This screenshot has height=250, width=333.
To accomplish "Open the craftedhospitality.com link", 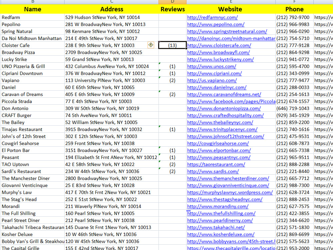I will (x=225, y=116).
